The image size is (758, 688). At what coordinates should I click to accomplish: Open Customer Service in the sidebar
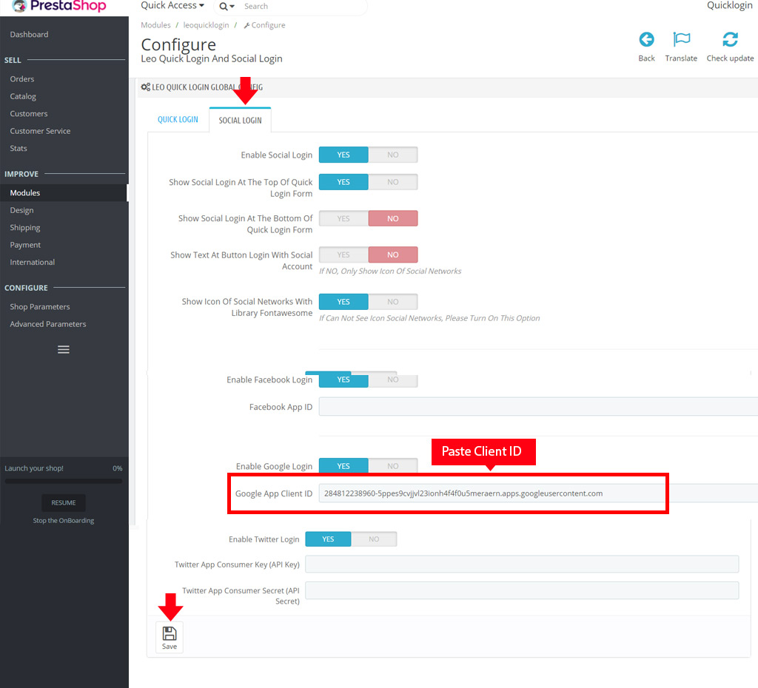point(40,131)
